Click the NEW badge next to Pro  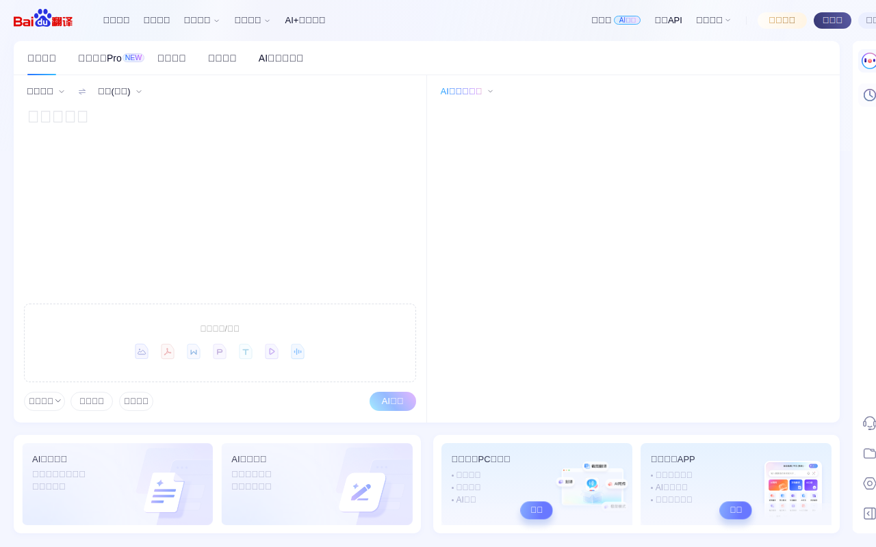click(133, 58)
